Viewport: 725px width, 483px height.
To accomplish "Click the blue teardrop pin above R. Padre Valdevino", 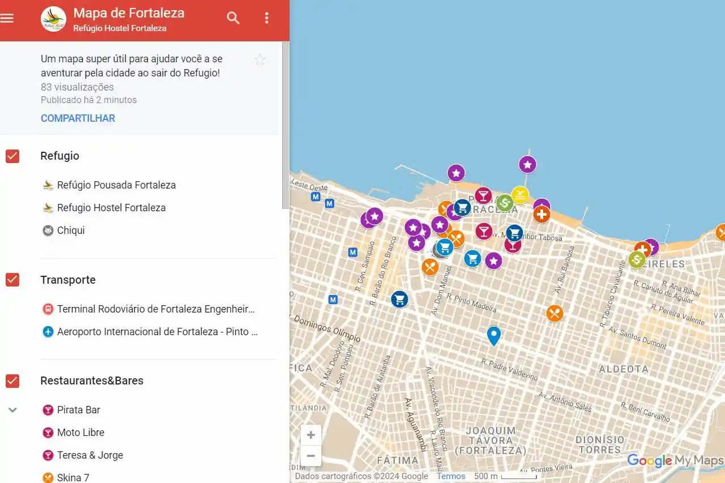I will point(494,335).
